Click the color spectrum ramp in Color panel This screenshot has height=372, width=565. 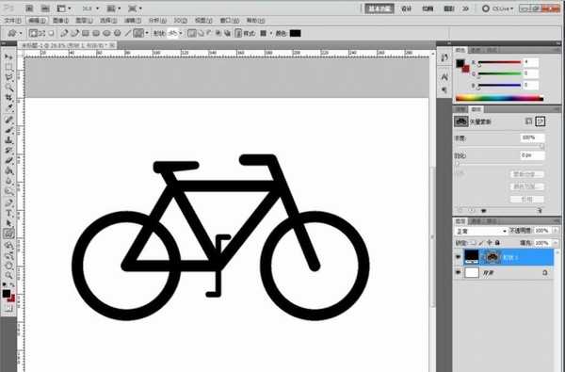click(x=499, y=98)
